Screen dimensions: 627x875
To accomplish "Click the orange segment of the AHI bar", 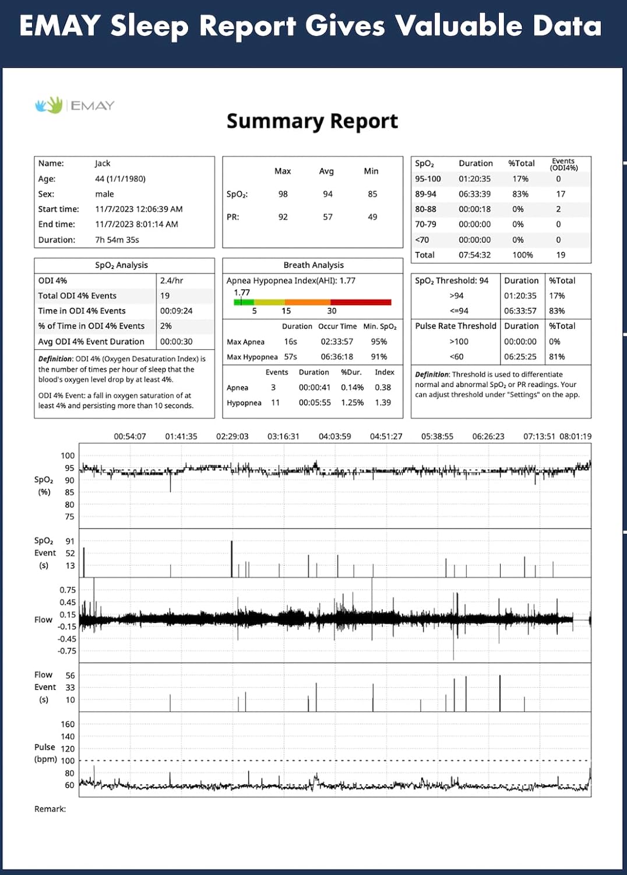I will click(307, 302).
